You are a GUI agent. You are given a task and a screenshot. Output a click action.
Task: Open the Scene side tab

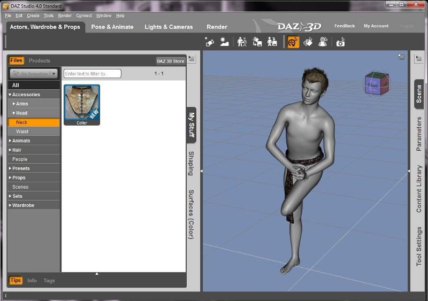419,94
